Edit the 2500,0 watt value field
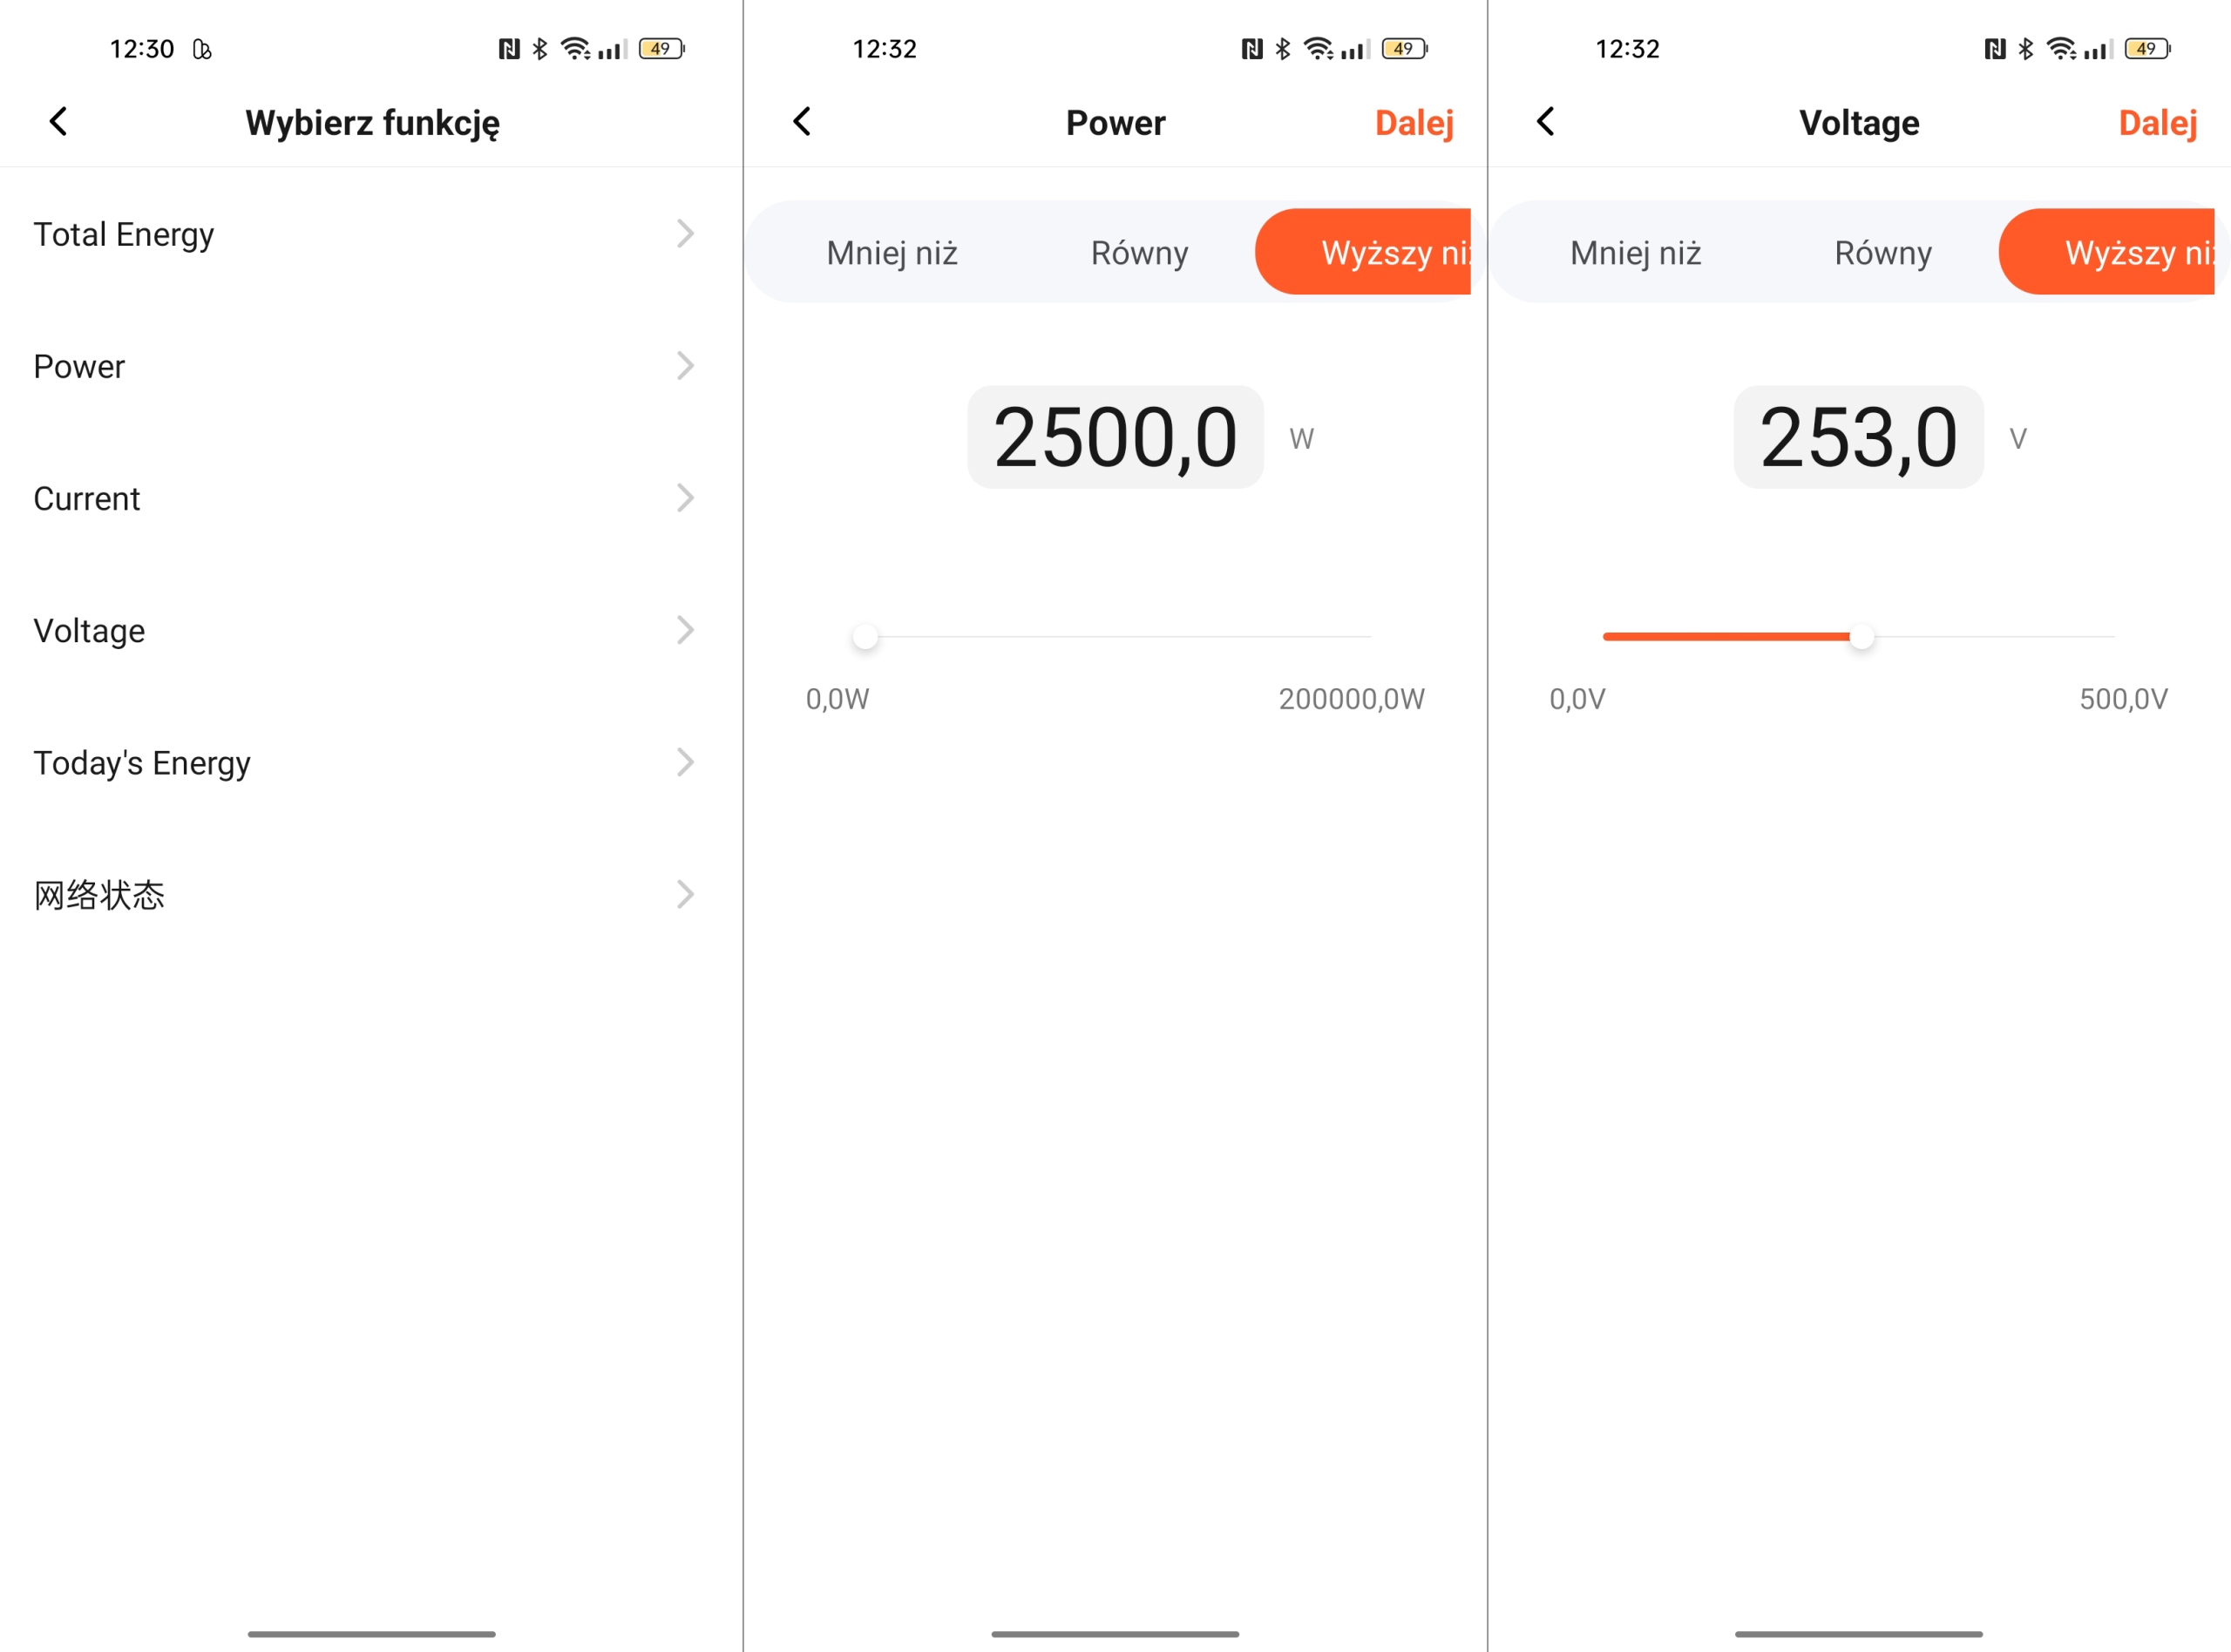The image size is (2231, 1652). pyautogui.click(x=1115, y=438)
